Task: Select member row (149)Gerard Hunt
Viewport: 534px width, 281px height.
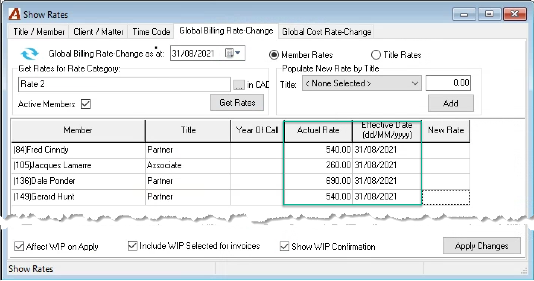Action: [x=78, y=197]
